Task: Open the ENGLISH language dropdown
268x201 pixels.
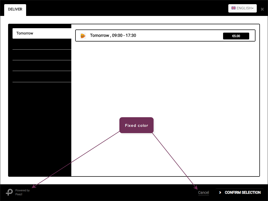Action: point(242,8)
